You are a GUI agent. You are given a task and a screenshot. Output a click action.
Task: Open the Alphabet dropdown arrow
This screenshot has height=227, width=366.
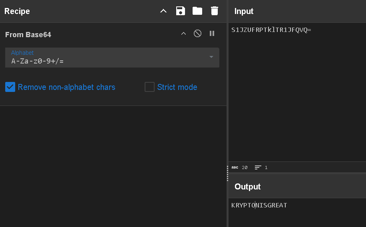(211, 57)
